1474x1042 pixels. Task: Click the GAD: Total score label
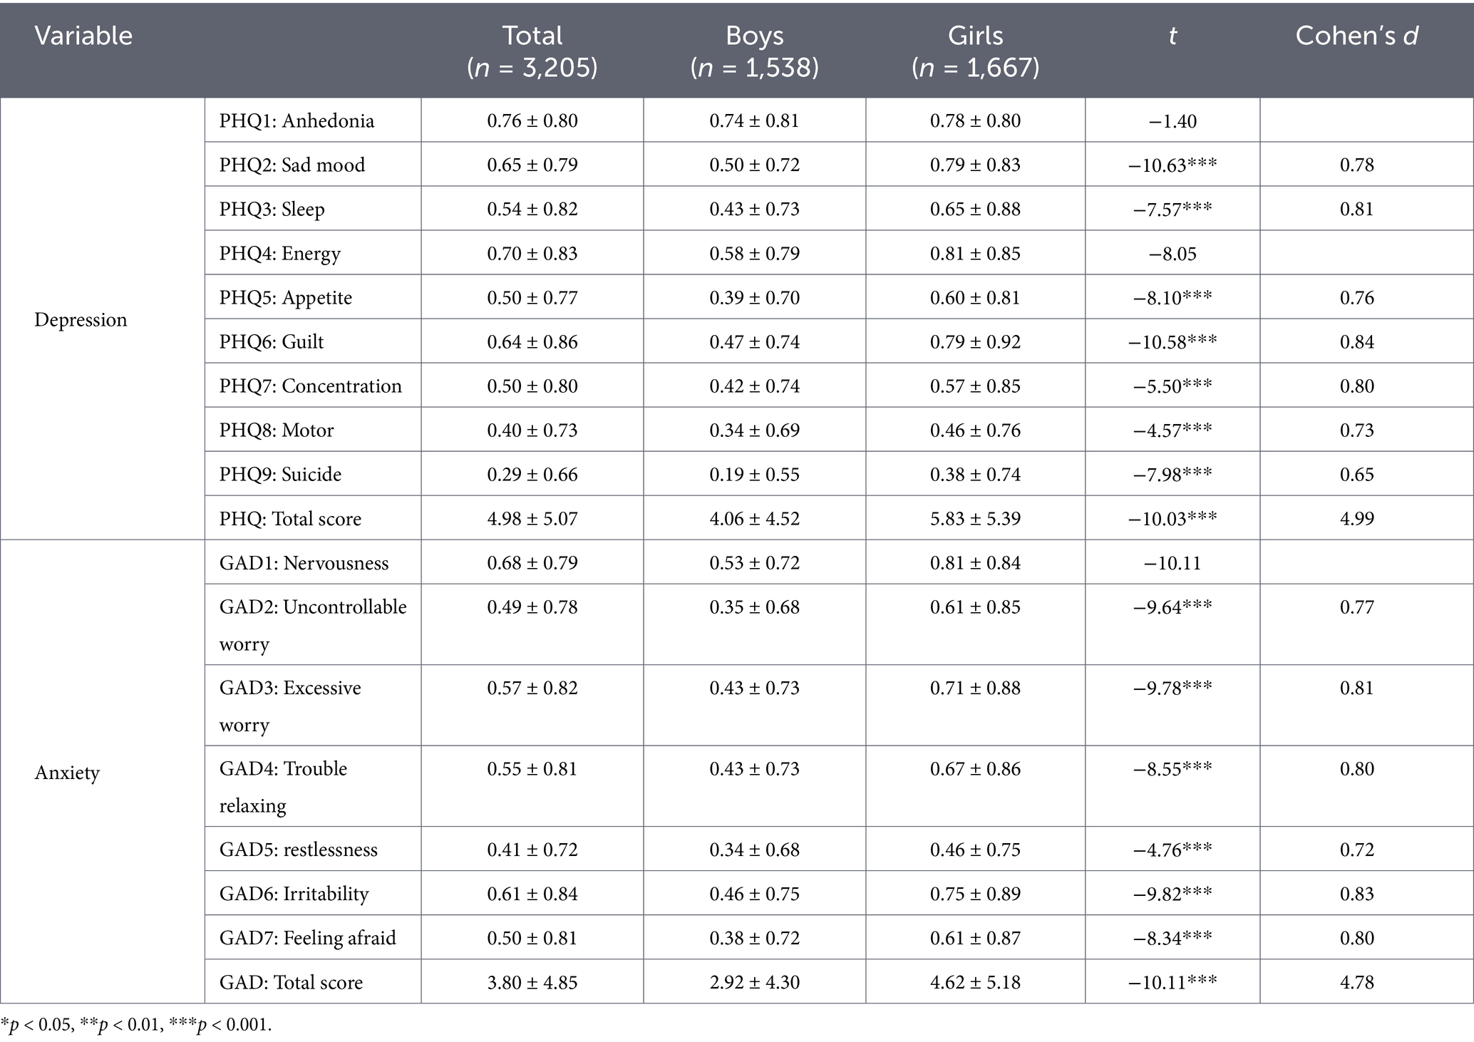pyautogui.click(x=291, y=981)
